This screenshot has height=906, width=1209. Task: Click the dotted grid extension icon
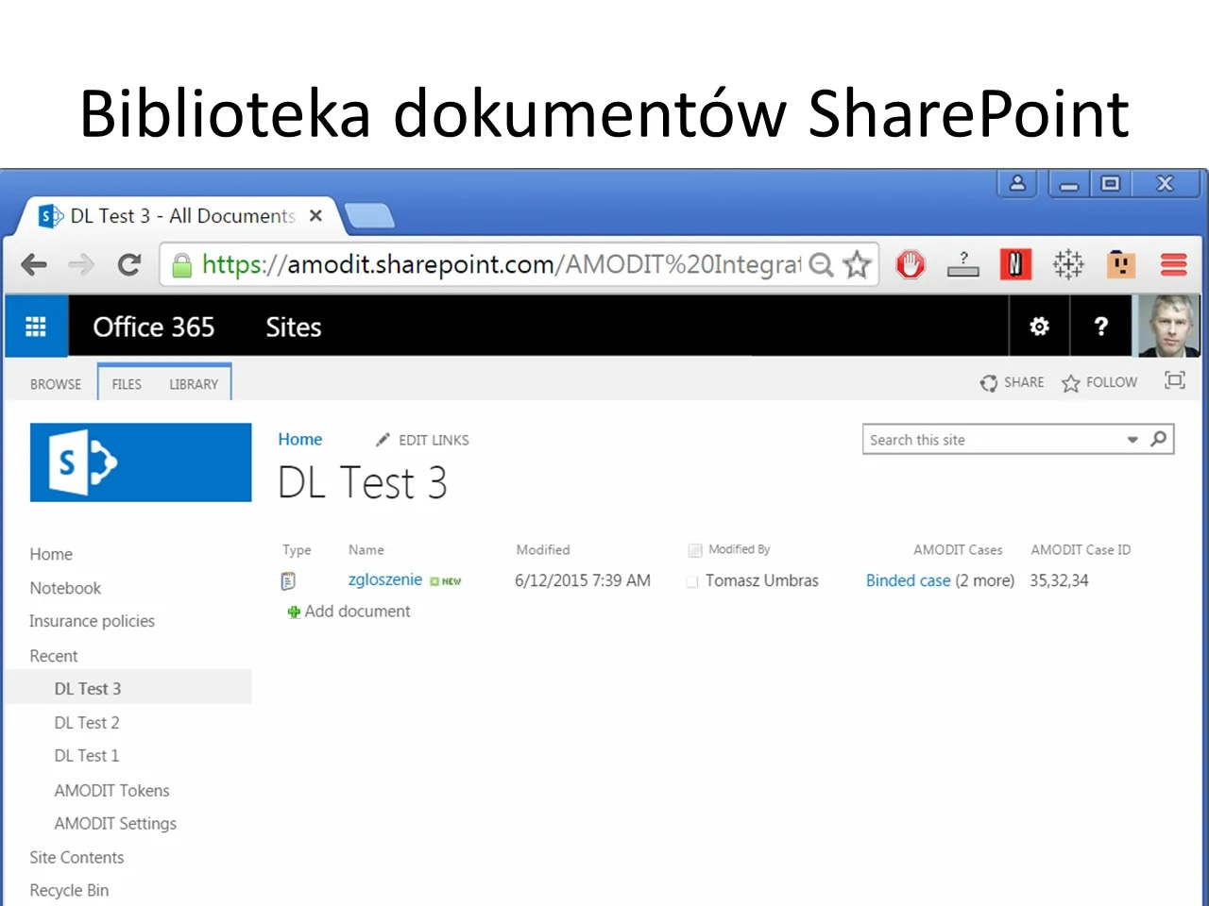(x=1068, y=265)
